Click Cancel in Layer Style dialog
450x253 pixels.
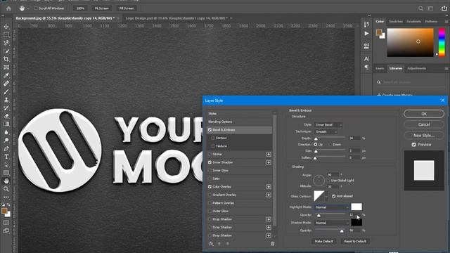click(x=424, y=124)
